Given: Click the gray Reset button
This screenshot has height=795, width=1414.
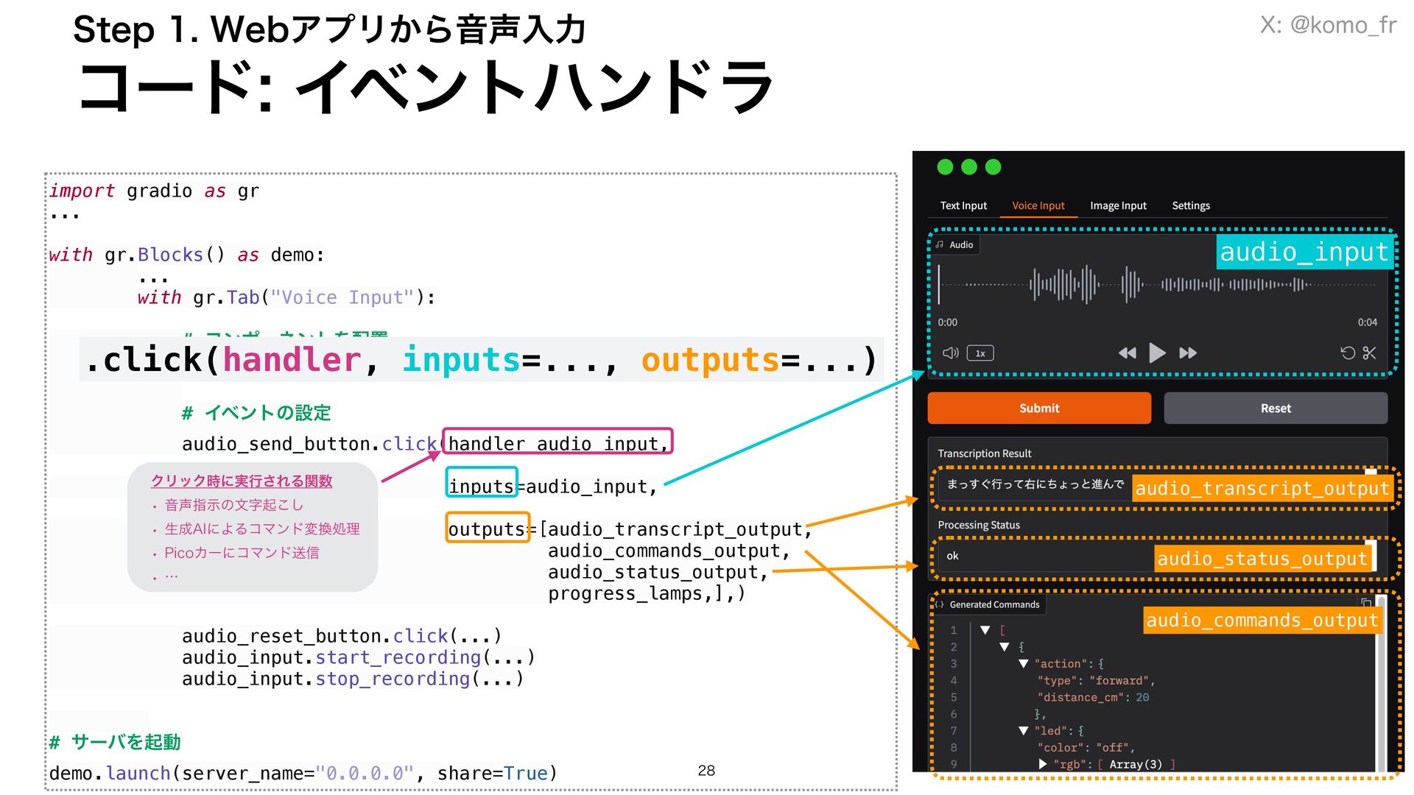Looking at the screenshot, I should click(1275, 409).
